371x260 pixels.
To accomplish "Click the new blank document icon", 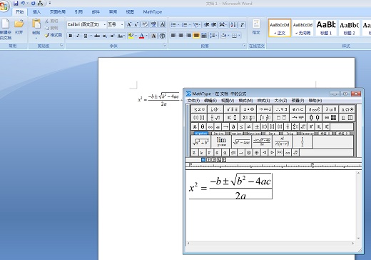I will tap(5, 24).
